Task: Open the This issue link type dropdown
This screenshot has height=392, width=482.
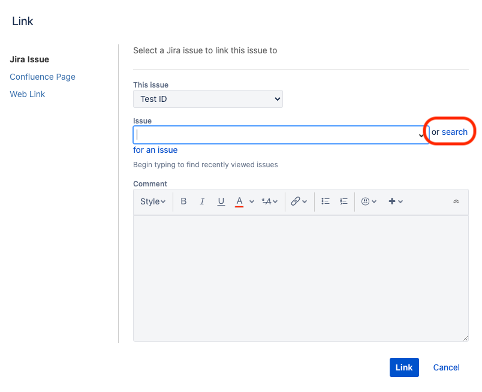Action: point(207,99)
